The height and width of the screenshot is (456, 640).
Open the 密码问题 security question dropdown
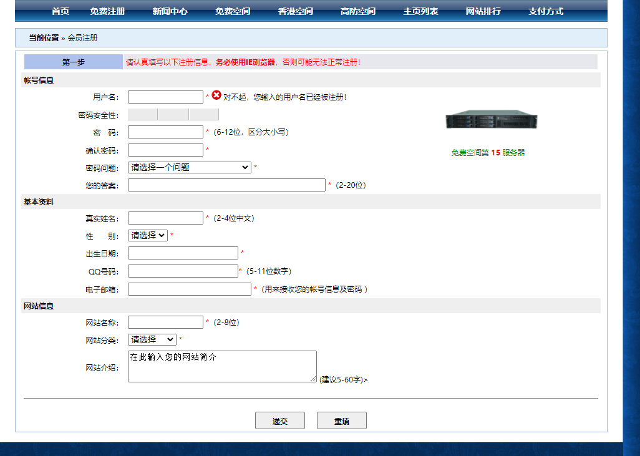click(x=189, y=167)
